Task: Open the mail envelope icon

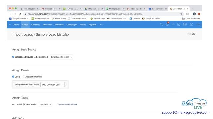Action: (185, 24)
